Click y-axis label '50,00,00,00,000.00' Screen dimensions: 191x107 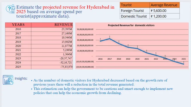click(x=85, y=29)
